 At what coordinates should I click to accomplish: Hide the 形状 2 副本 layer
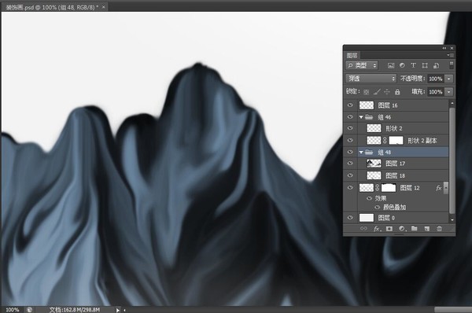350,140
